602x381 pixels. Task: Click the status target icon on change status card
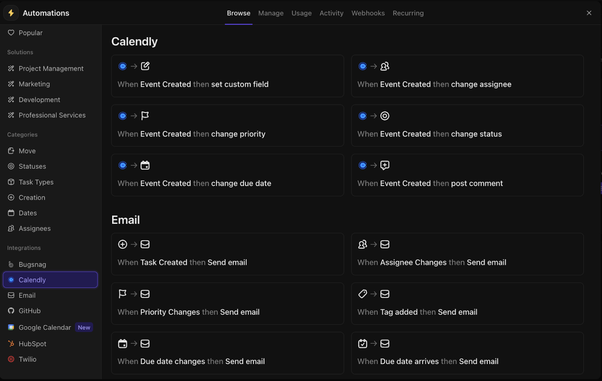coord(385,116)
